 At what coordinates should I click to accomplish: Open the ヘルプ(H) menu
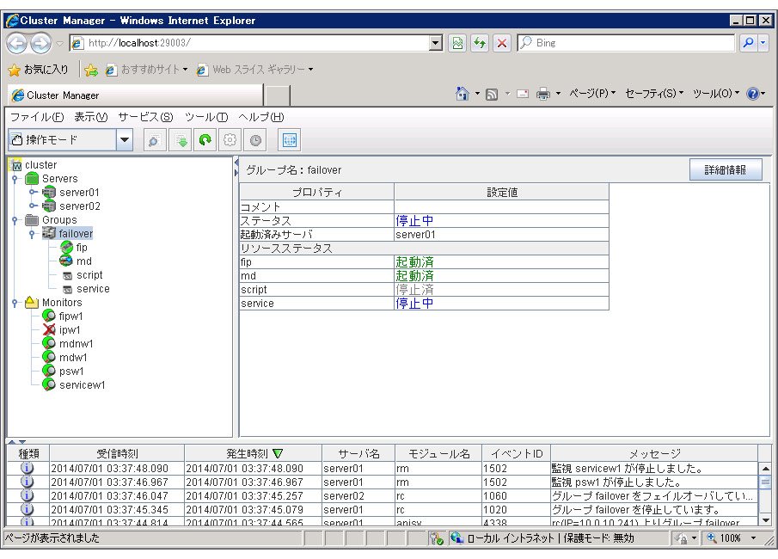tap(261, 117)
